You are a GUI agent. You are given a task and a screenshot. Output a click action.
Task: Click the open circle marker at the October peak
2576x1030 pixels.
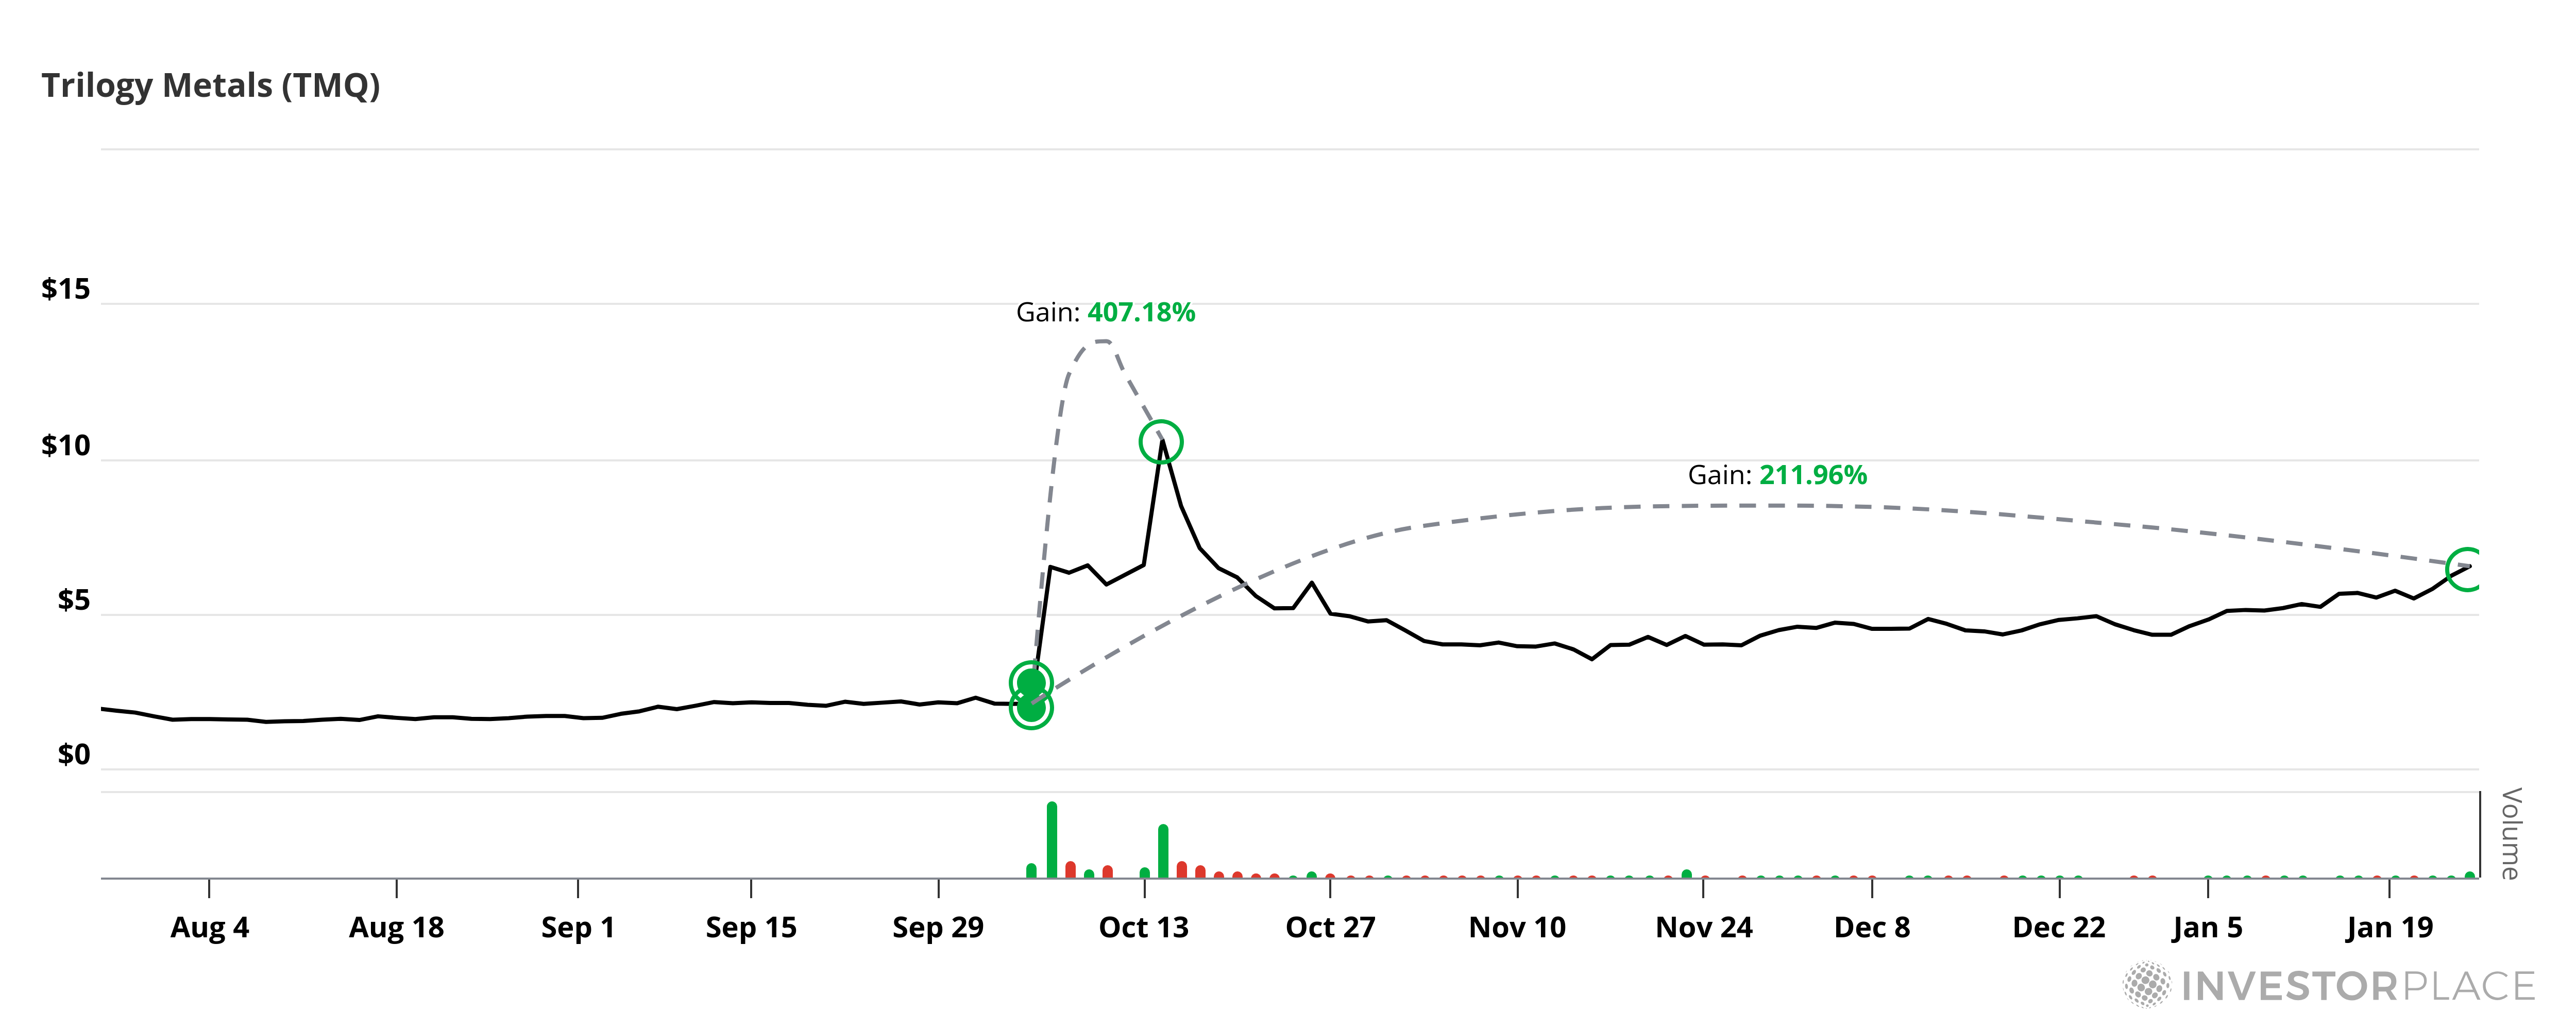1160,441
